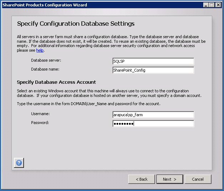Click the Database server field containing SQLSP
The height and width of the screenshot is (191, 224).
point(153,61)
